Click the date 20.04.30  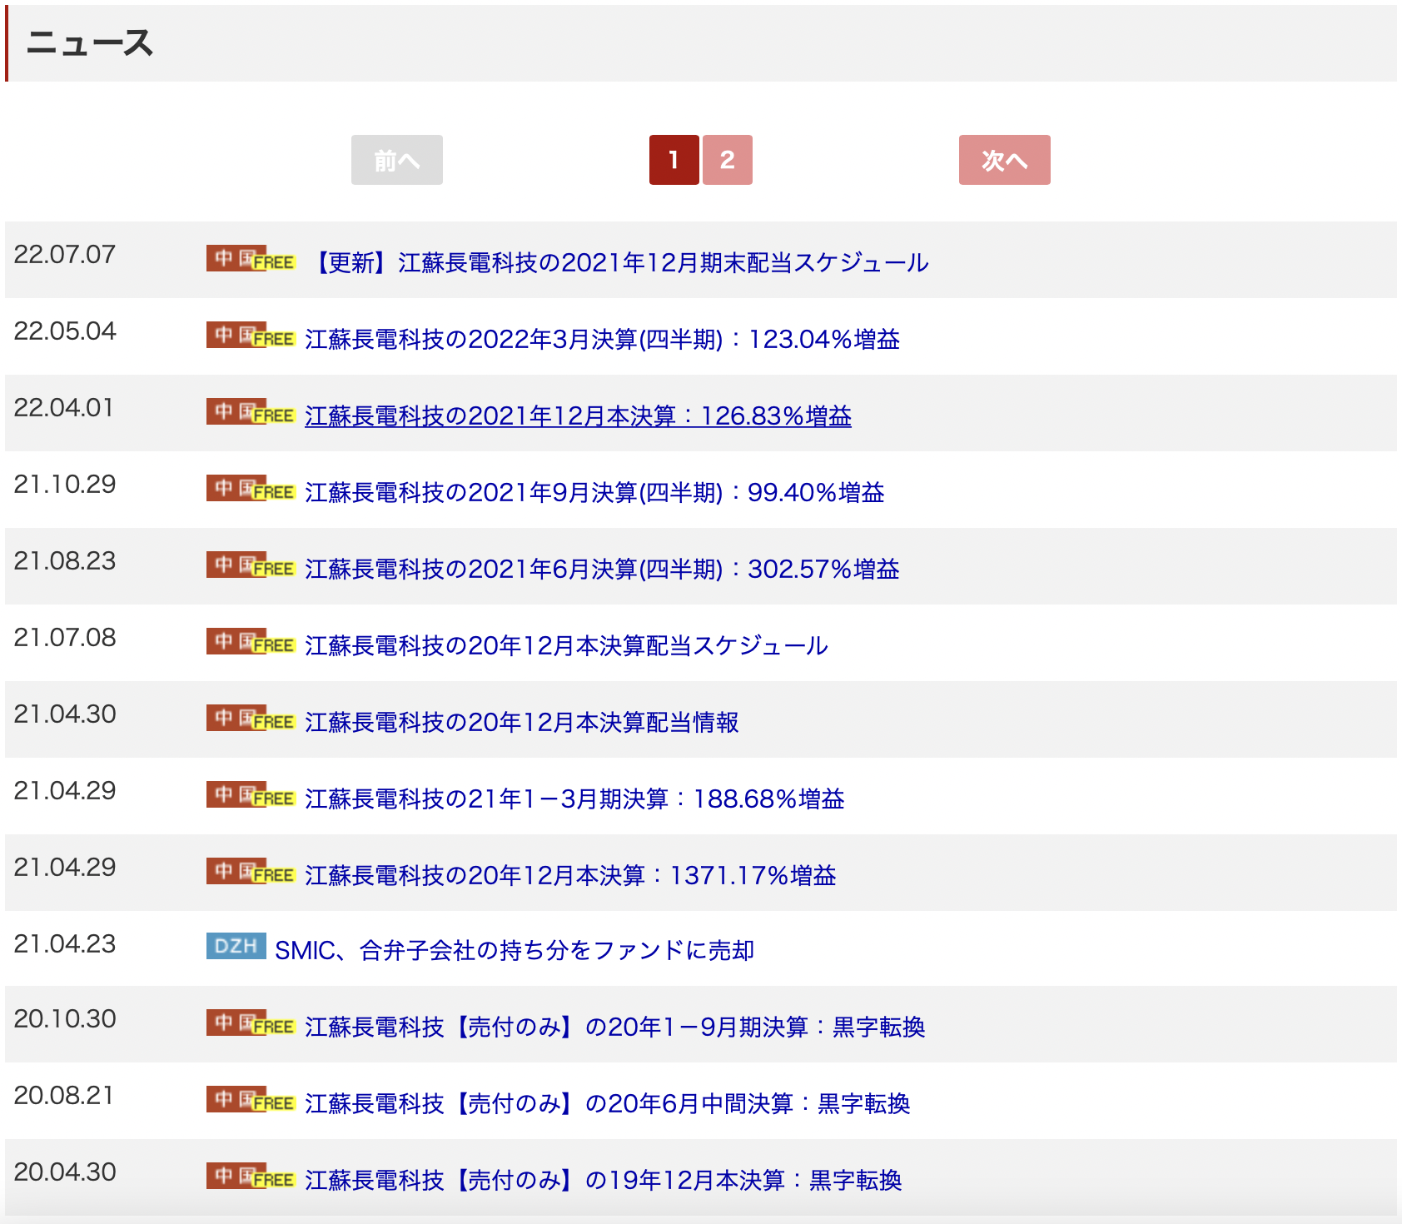click(65, 1172)
